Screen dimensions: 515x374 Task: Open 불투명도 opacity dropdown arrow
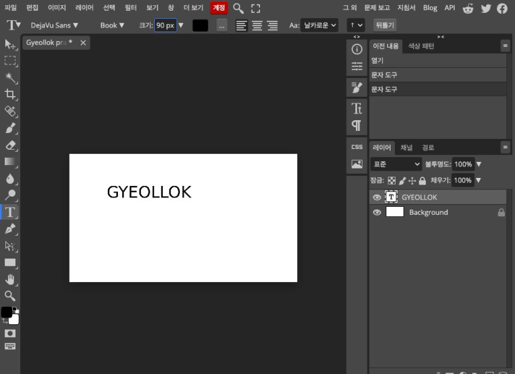click(479, 164)
